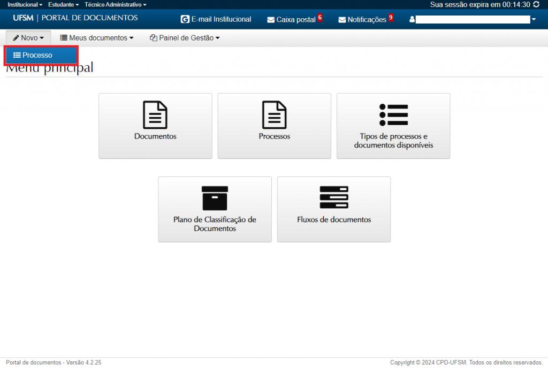Click the list icon for Tipos de processos

pos(393,115)
